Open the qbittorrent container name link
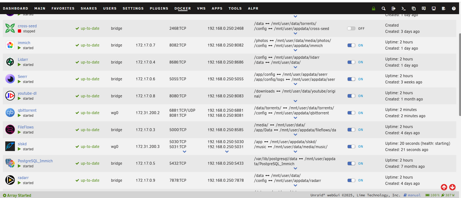 27,110
